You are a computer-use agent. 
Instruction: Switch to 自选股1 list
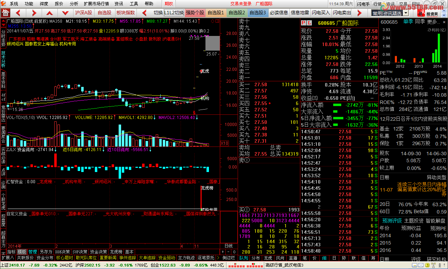click(216, 13)
